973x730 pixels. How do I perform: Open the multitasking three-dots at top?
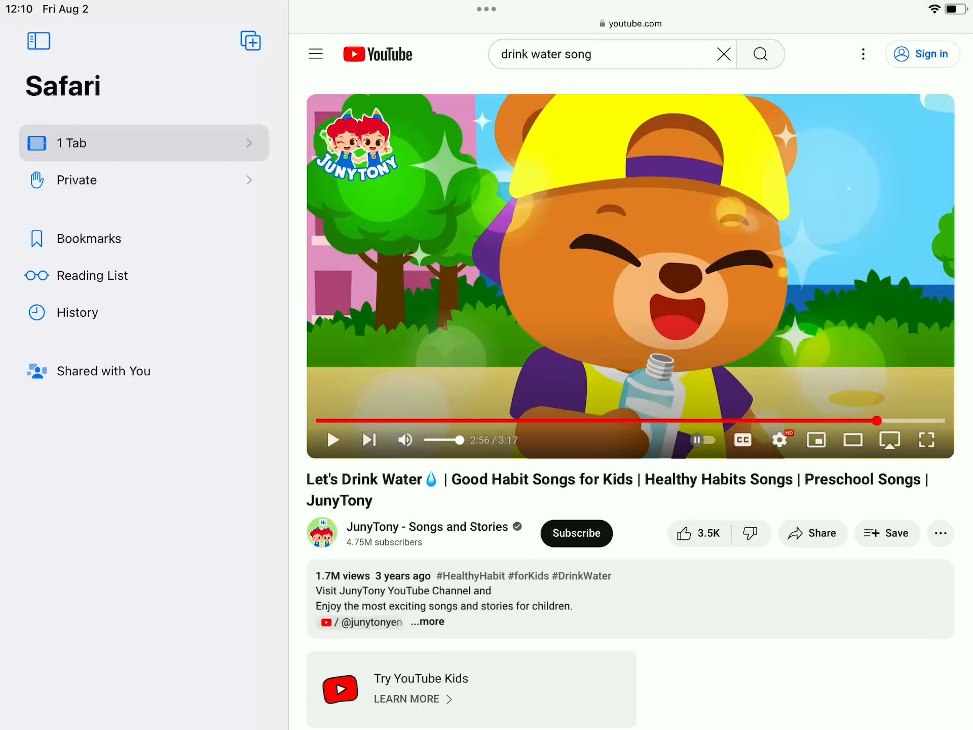[486, 9]
